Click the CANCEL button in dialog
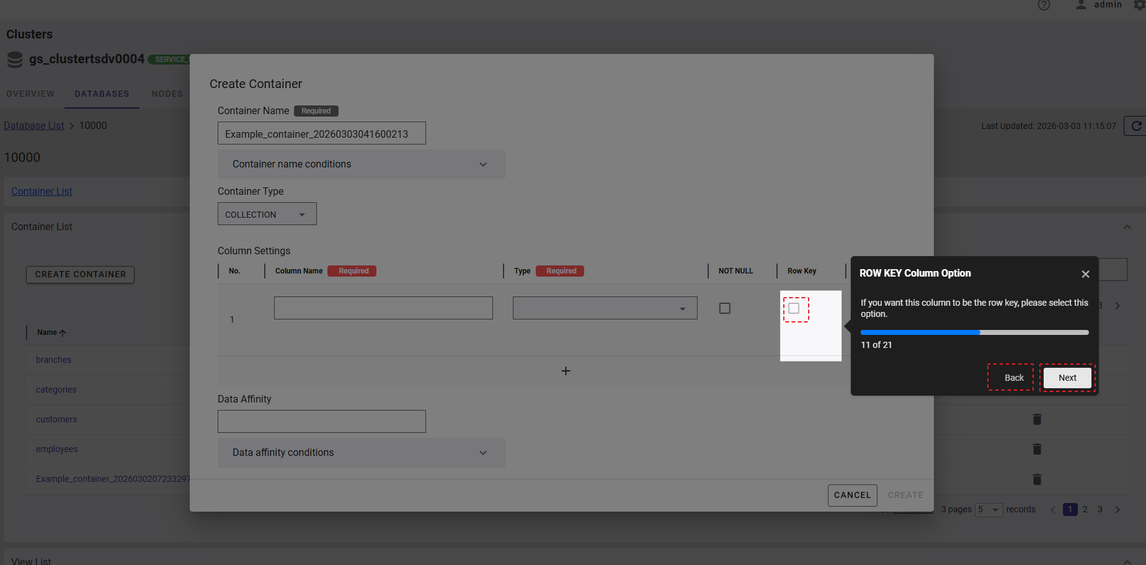This screenshot has height=565, width=1146. point(852,495)
